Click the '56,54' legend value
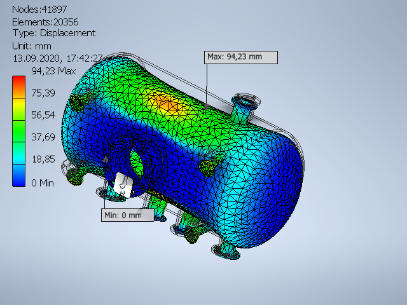407x305 pixels. pos(43,115)
